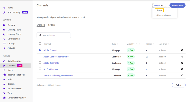Sort by the Visibility column arrows
The height and width of the screenshot is (102, 190).
point(140,44)
